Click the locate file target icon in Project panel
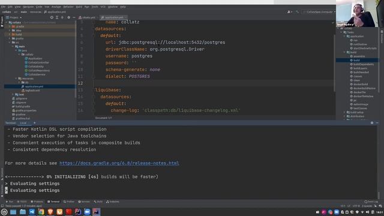 [x=52, y=17]
